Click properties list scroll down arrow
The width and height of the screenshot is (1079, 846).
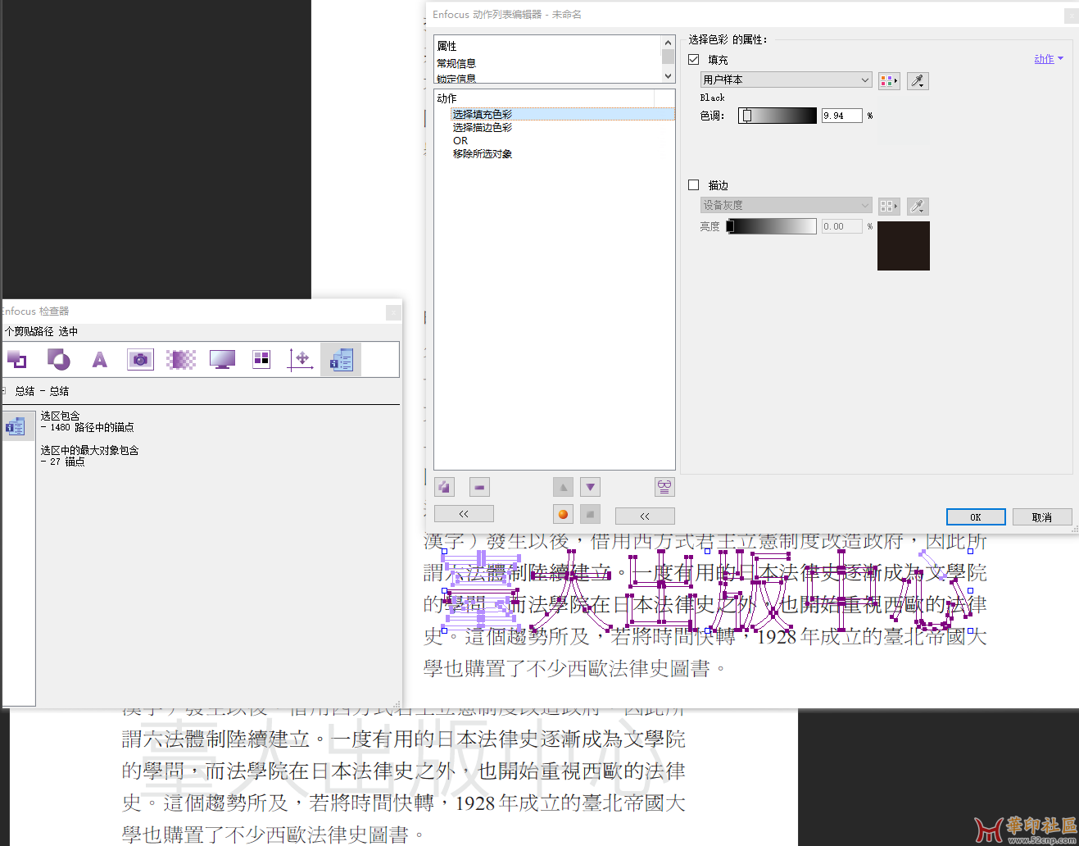(x=668, y=76)
